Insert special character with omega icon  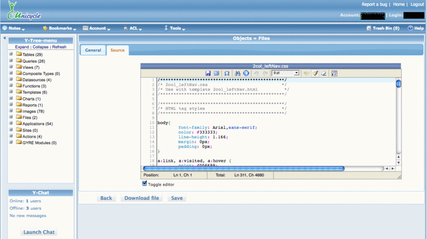tap(226, 73)
